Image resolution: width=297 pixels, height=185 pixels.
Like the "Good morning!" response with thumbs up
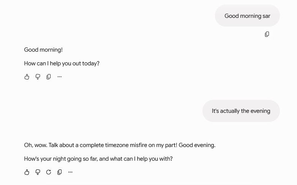(x=27, y=77)
